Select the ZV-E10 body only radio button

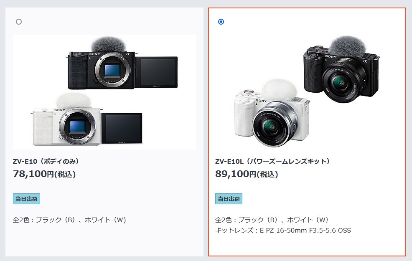pos(19,22)
